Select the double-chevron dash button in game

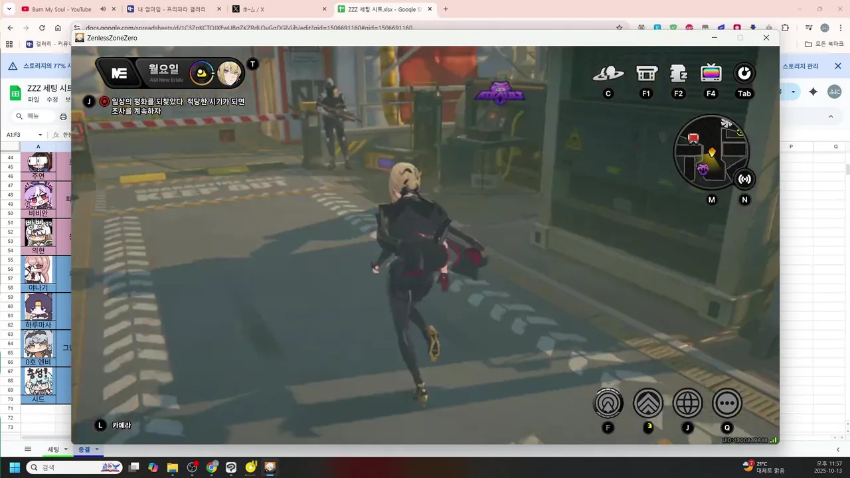[648, 403]
